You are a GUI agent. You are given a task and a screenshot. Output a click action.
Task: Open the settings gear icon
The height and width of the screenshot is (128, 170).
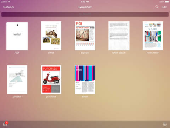(x=165, y=124)
